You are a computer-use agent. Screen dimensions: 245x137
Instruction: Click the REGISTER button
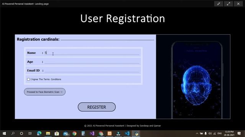click(97, 107)
